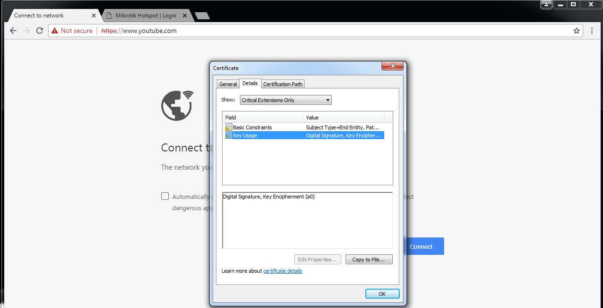Click the profile icon in the title bar
Viewport: 603px width, 308px height.
(x=545, y=4)
